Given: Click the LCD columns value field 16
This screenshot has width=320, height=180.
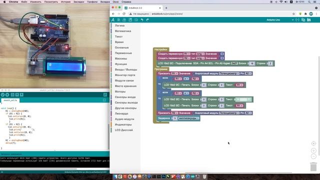Looking at the screenshot, I should coord(251,63).
